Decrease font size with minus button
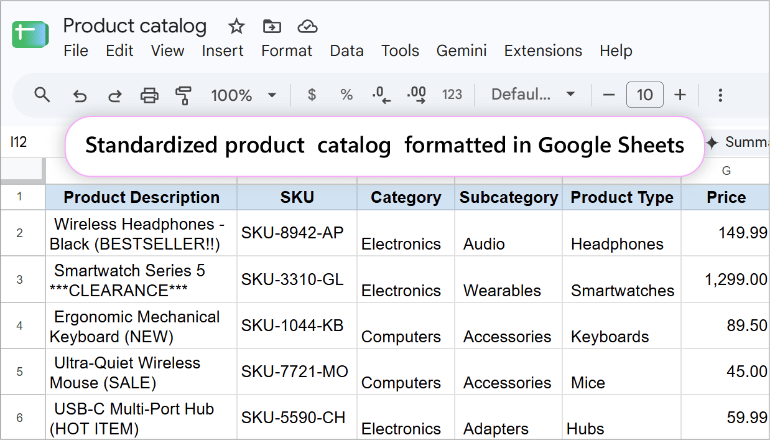770x440 pixels. (x=609, y=95)
